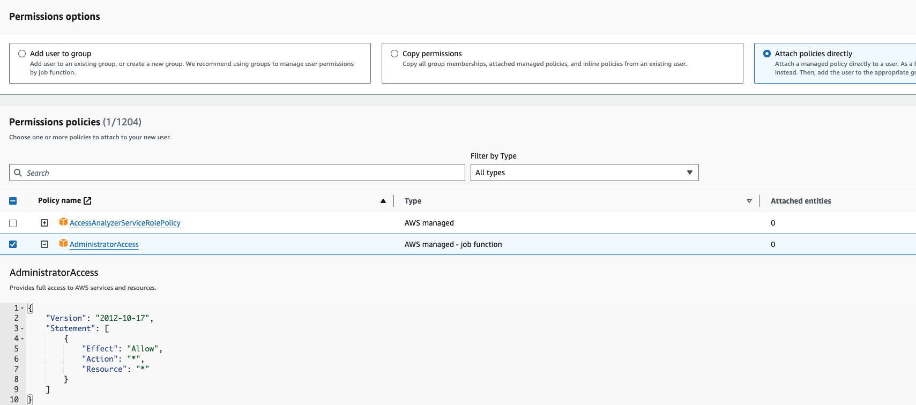Click attached entities count for AccessAnalyzerServiceRolePolicy
Screen dimensions: 916x405
pos(773,223)
